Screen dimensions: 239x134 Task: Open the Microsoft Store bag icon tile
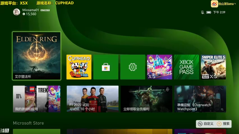point(106,67)
